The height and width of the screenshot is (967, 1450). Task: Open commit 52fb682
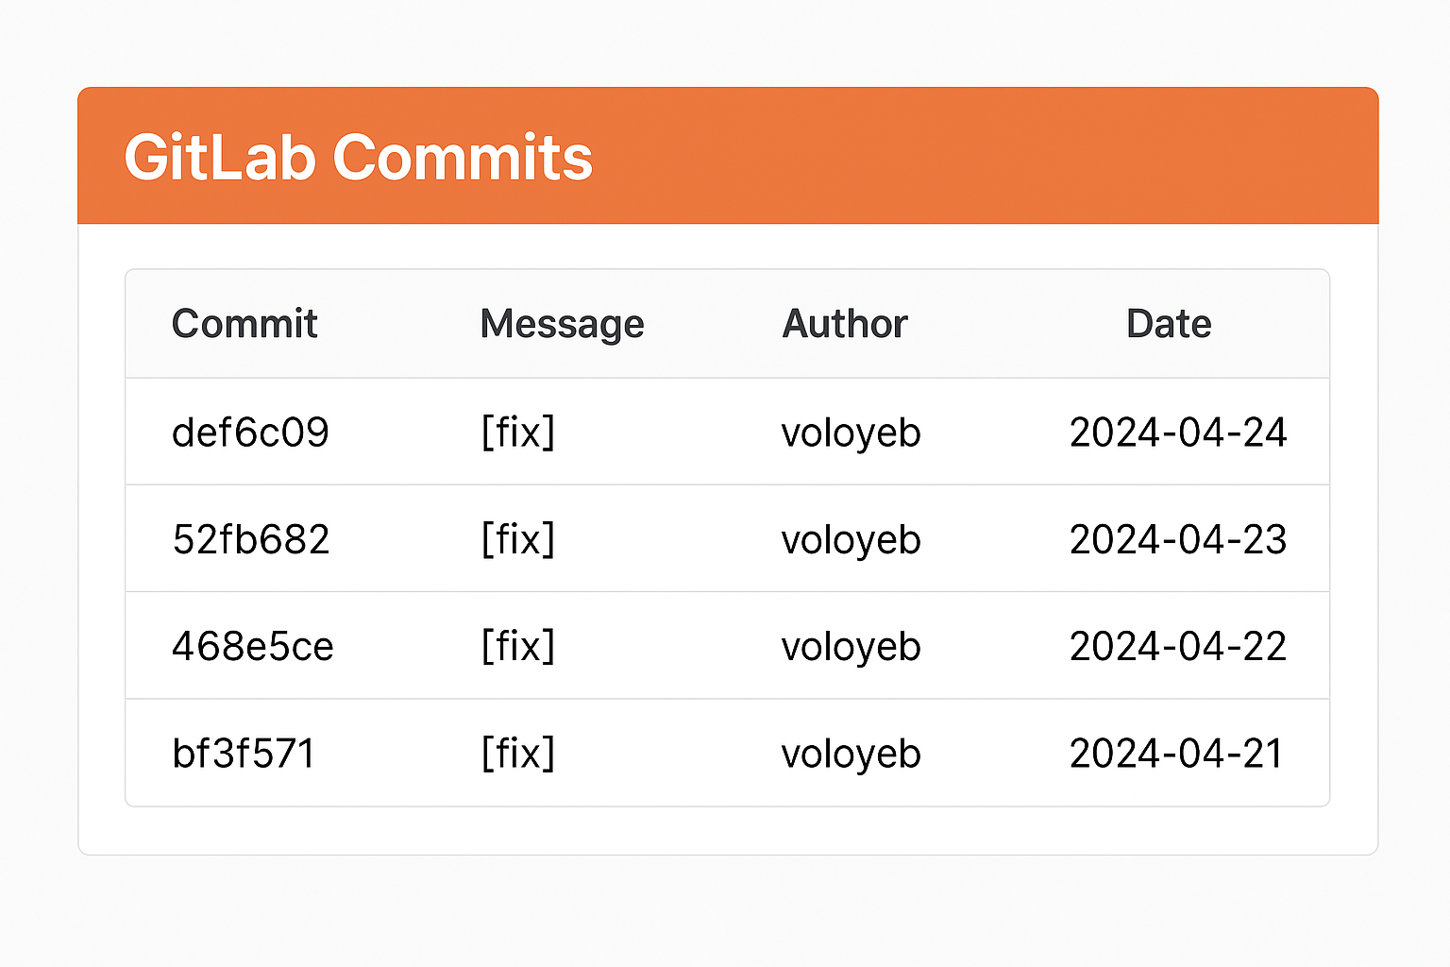pos(251,539)
